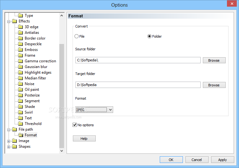Click the Gaussian blur folder icon
This screenshot has width=239, height=168.
click(x=20, y=67)
